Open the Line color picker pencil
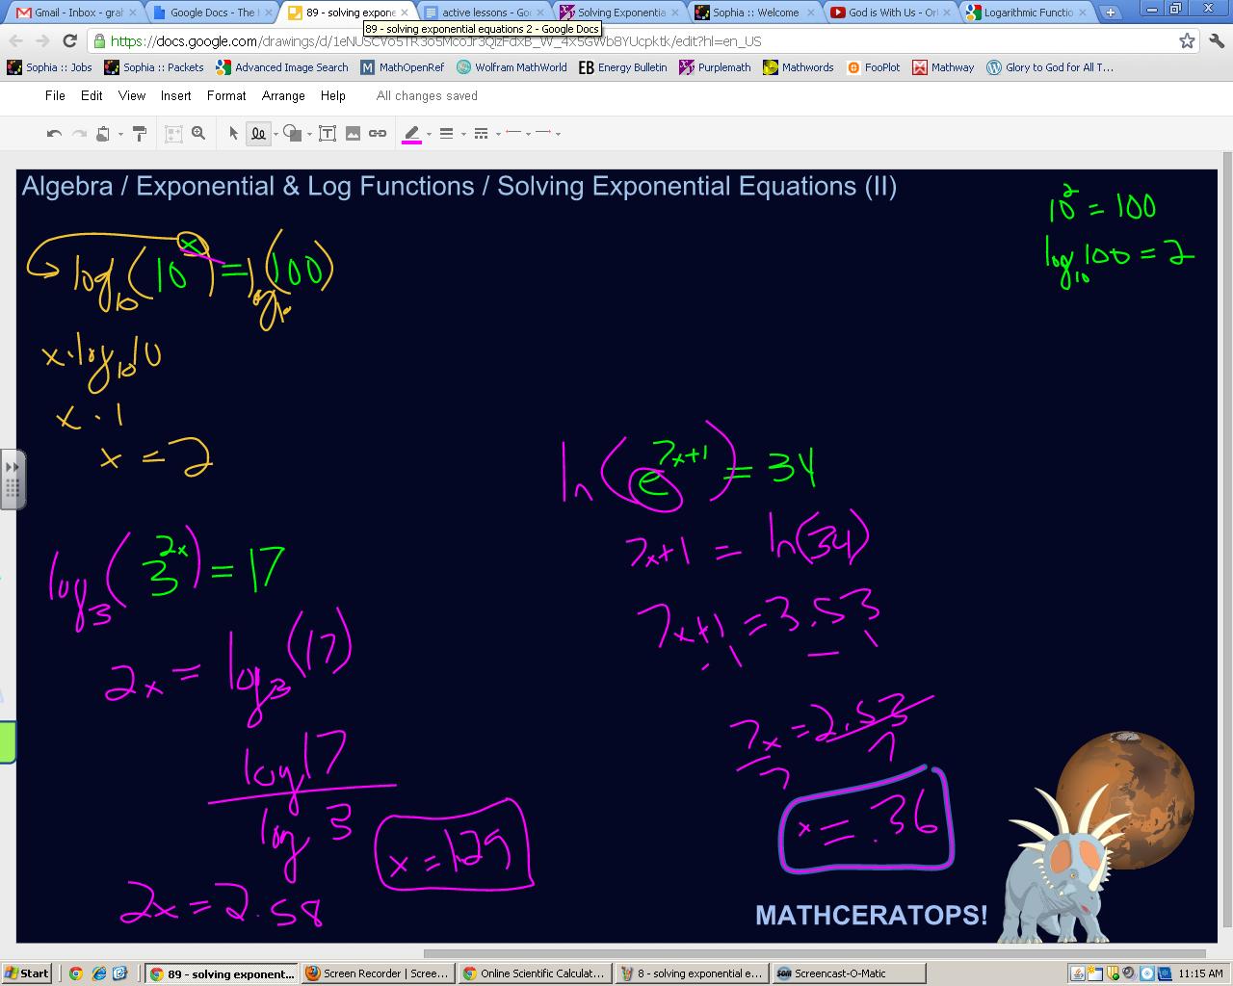Image resolution: width=1233 pixels, height=986 pixels. [x=412, y=133]
